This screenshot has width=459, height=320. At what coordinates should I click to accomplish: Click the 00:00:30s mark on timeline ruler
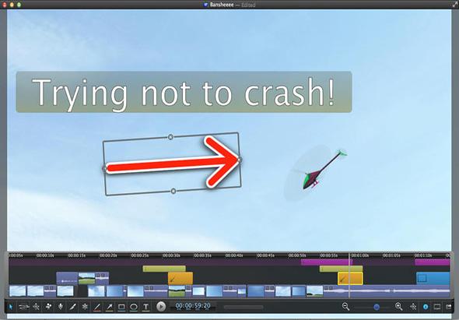click(171, 255)
